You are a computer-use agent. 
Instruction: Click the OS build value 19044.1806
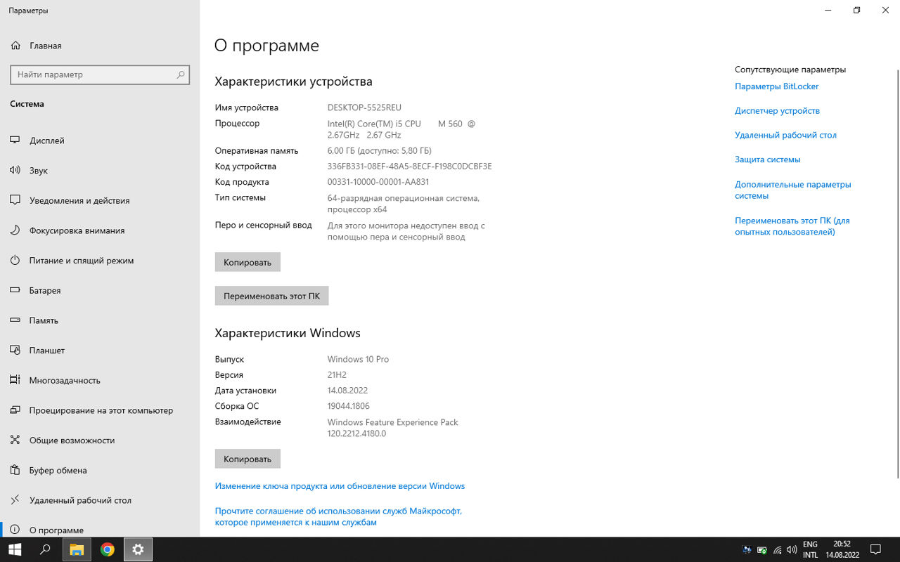tap(349, 406)
